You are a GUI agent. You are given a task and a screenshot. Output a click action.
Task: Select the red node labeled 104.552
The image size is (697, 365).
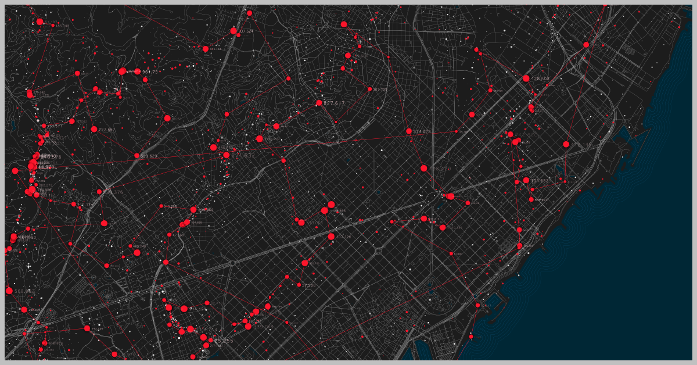[526, 181]
